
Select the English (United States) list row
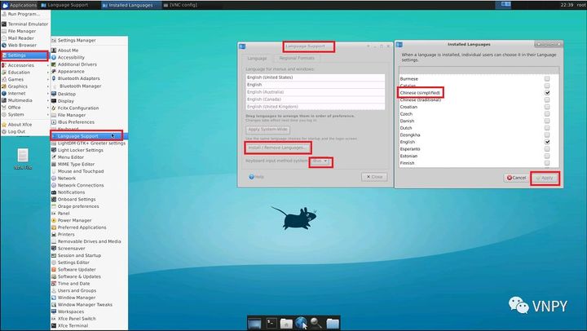pos(316,77)
